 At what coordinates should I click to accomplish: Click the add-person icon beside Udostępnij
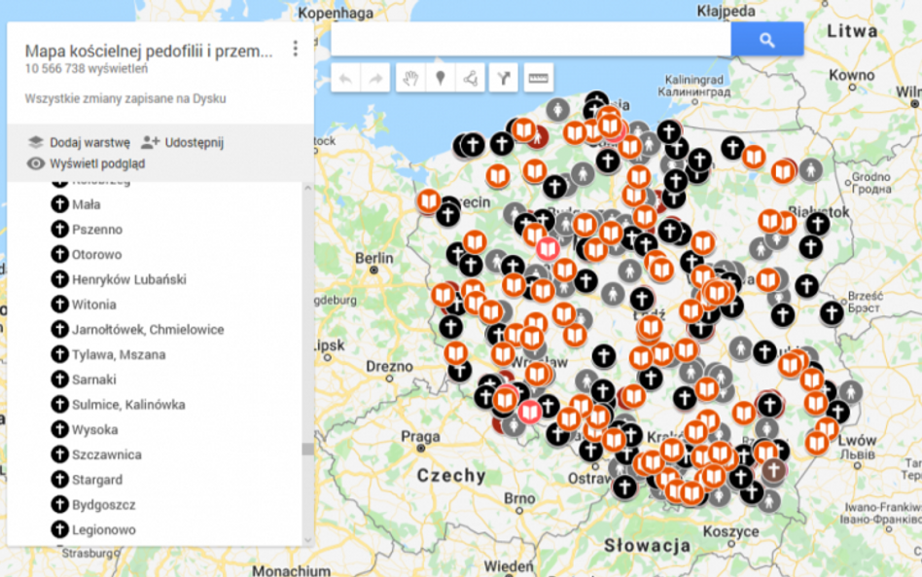(x=150, y=142)
